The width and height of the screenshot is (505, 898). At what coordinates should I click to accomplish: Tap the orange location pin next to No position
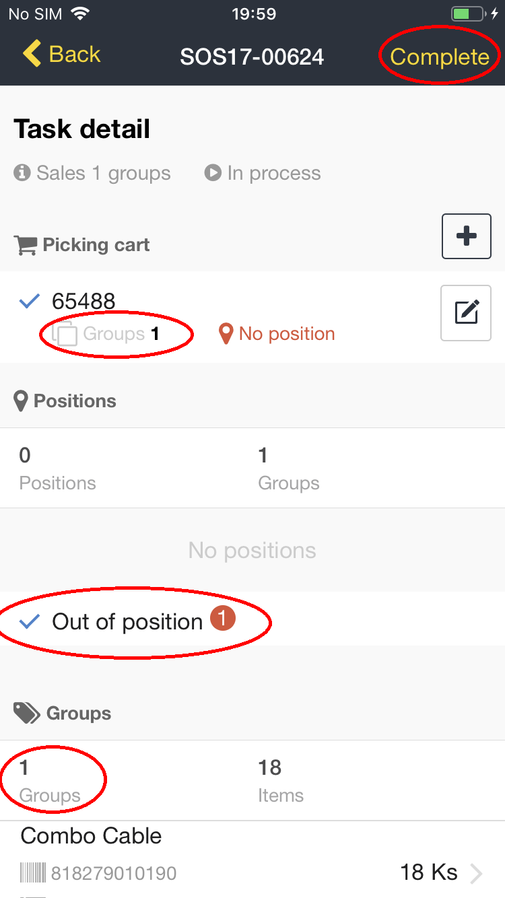tap(226, 334)
